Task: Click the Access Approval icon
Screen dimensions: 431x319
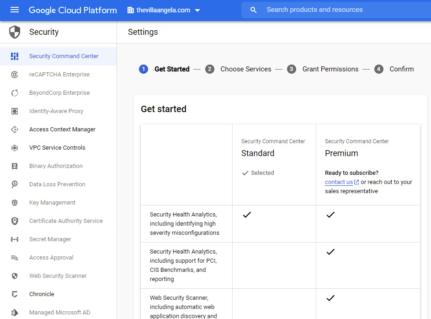Action: (x=15, y=258)
